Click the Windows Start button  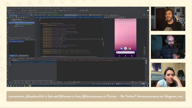[8, 86]
